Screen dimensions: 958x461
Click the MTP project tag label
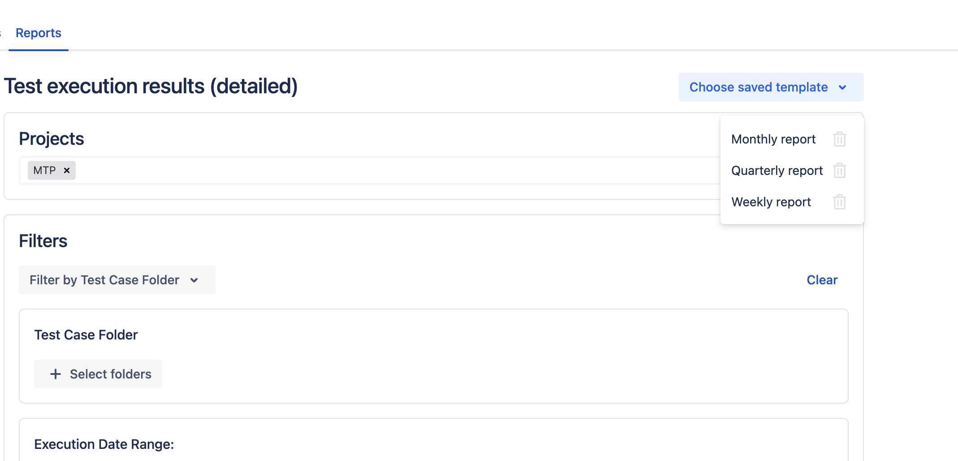44,170
